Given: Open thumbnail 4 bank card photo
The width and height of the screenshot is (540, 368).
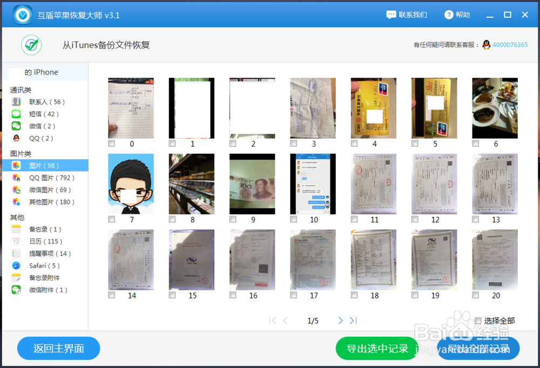Looking at the screenshot, I should click(374, 108).
